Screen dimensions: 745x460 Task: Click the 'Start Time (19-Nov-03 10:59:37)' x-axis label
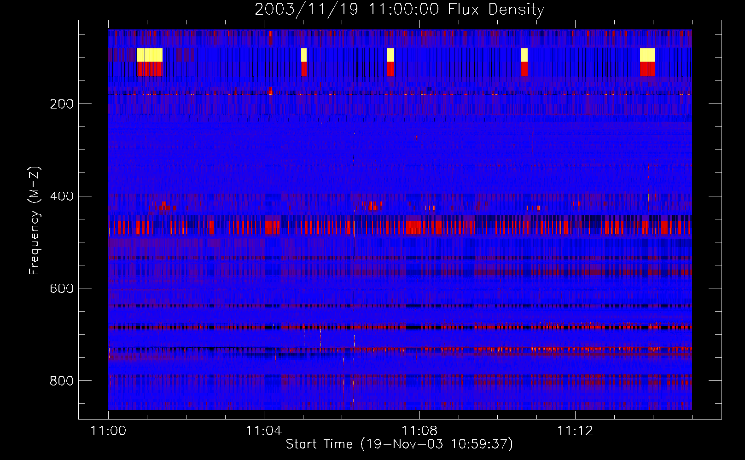pos(399,444)
